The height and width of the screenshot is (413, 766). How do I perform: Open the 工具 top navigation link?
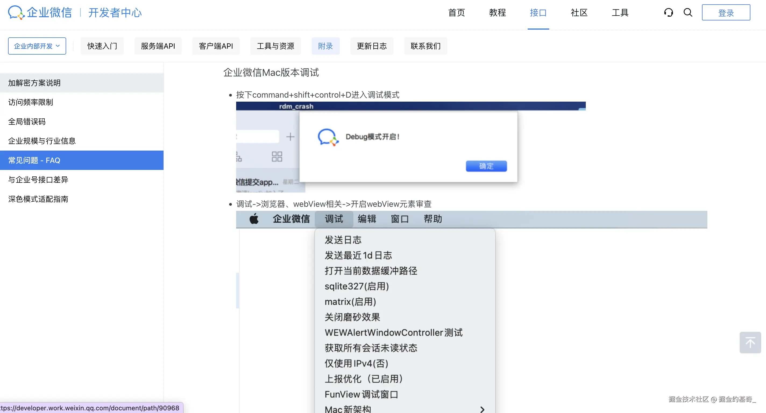(x=620, y=13)
